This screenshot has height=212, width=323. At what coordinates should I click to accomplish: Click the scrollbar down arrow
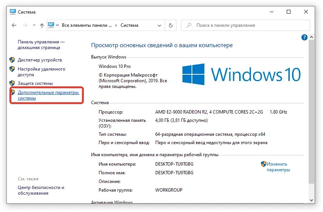311,200
